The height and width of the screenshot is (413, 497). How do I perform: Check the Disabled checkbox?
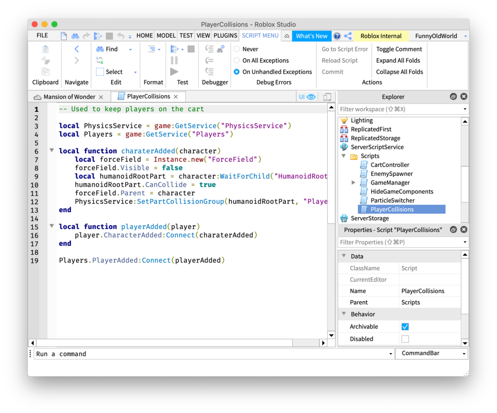405,339
